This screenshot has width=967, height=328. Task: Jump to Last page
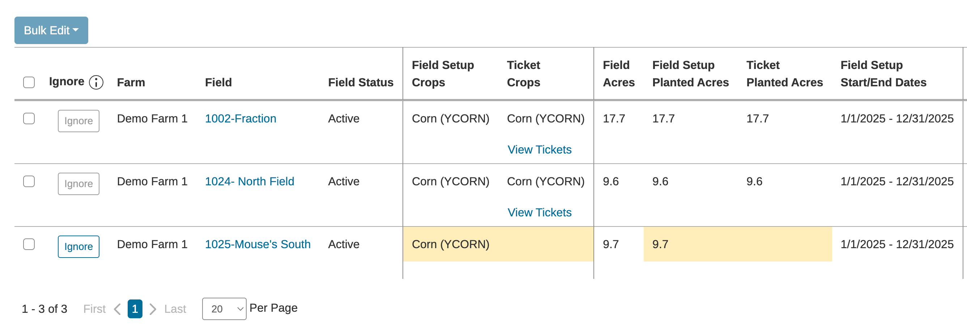(x=175, y=309)
